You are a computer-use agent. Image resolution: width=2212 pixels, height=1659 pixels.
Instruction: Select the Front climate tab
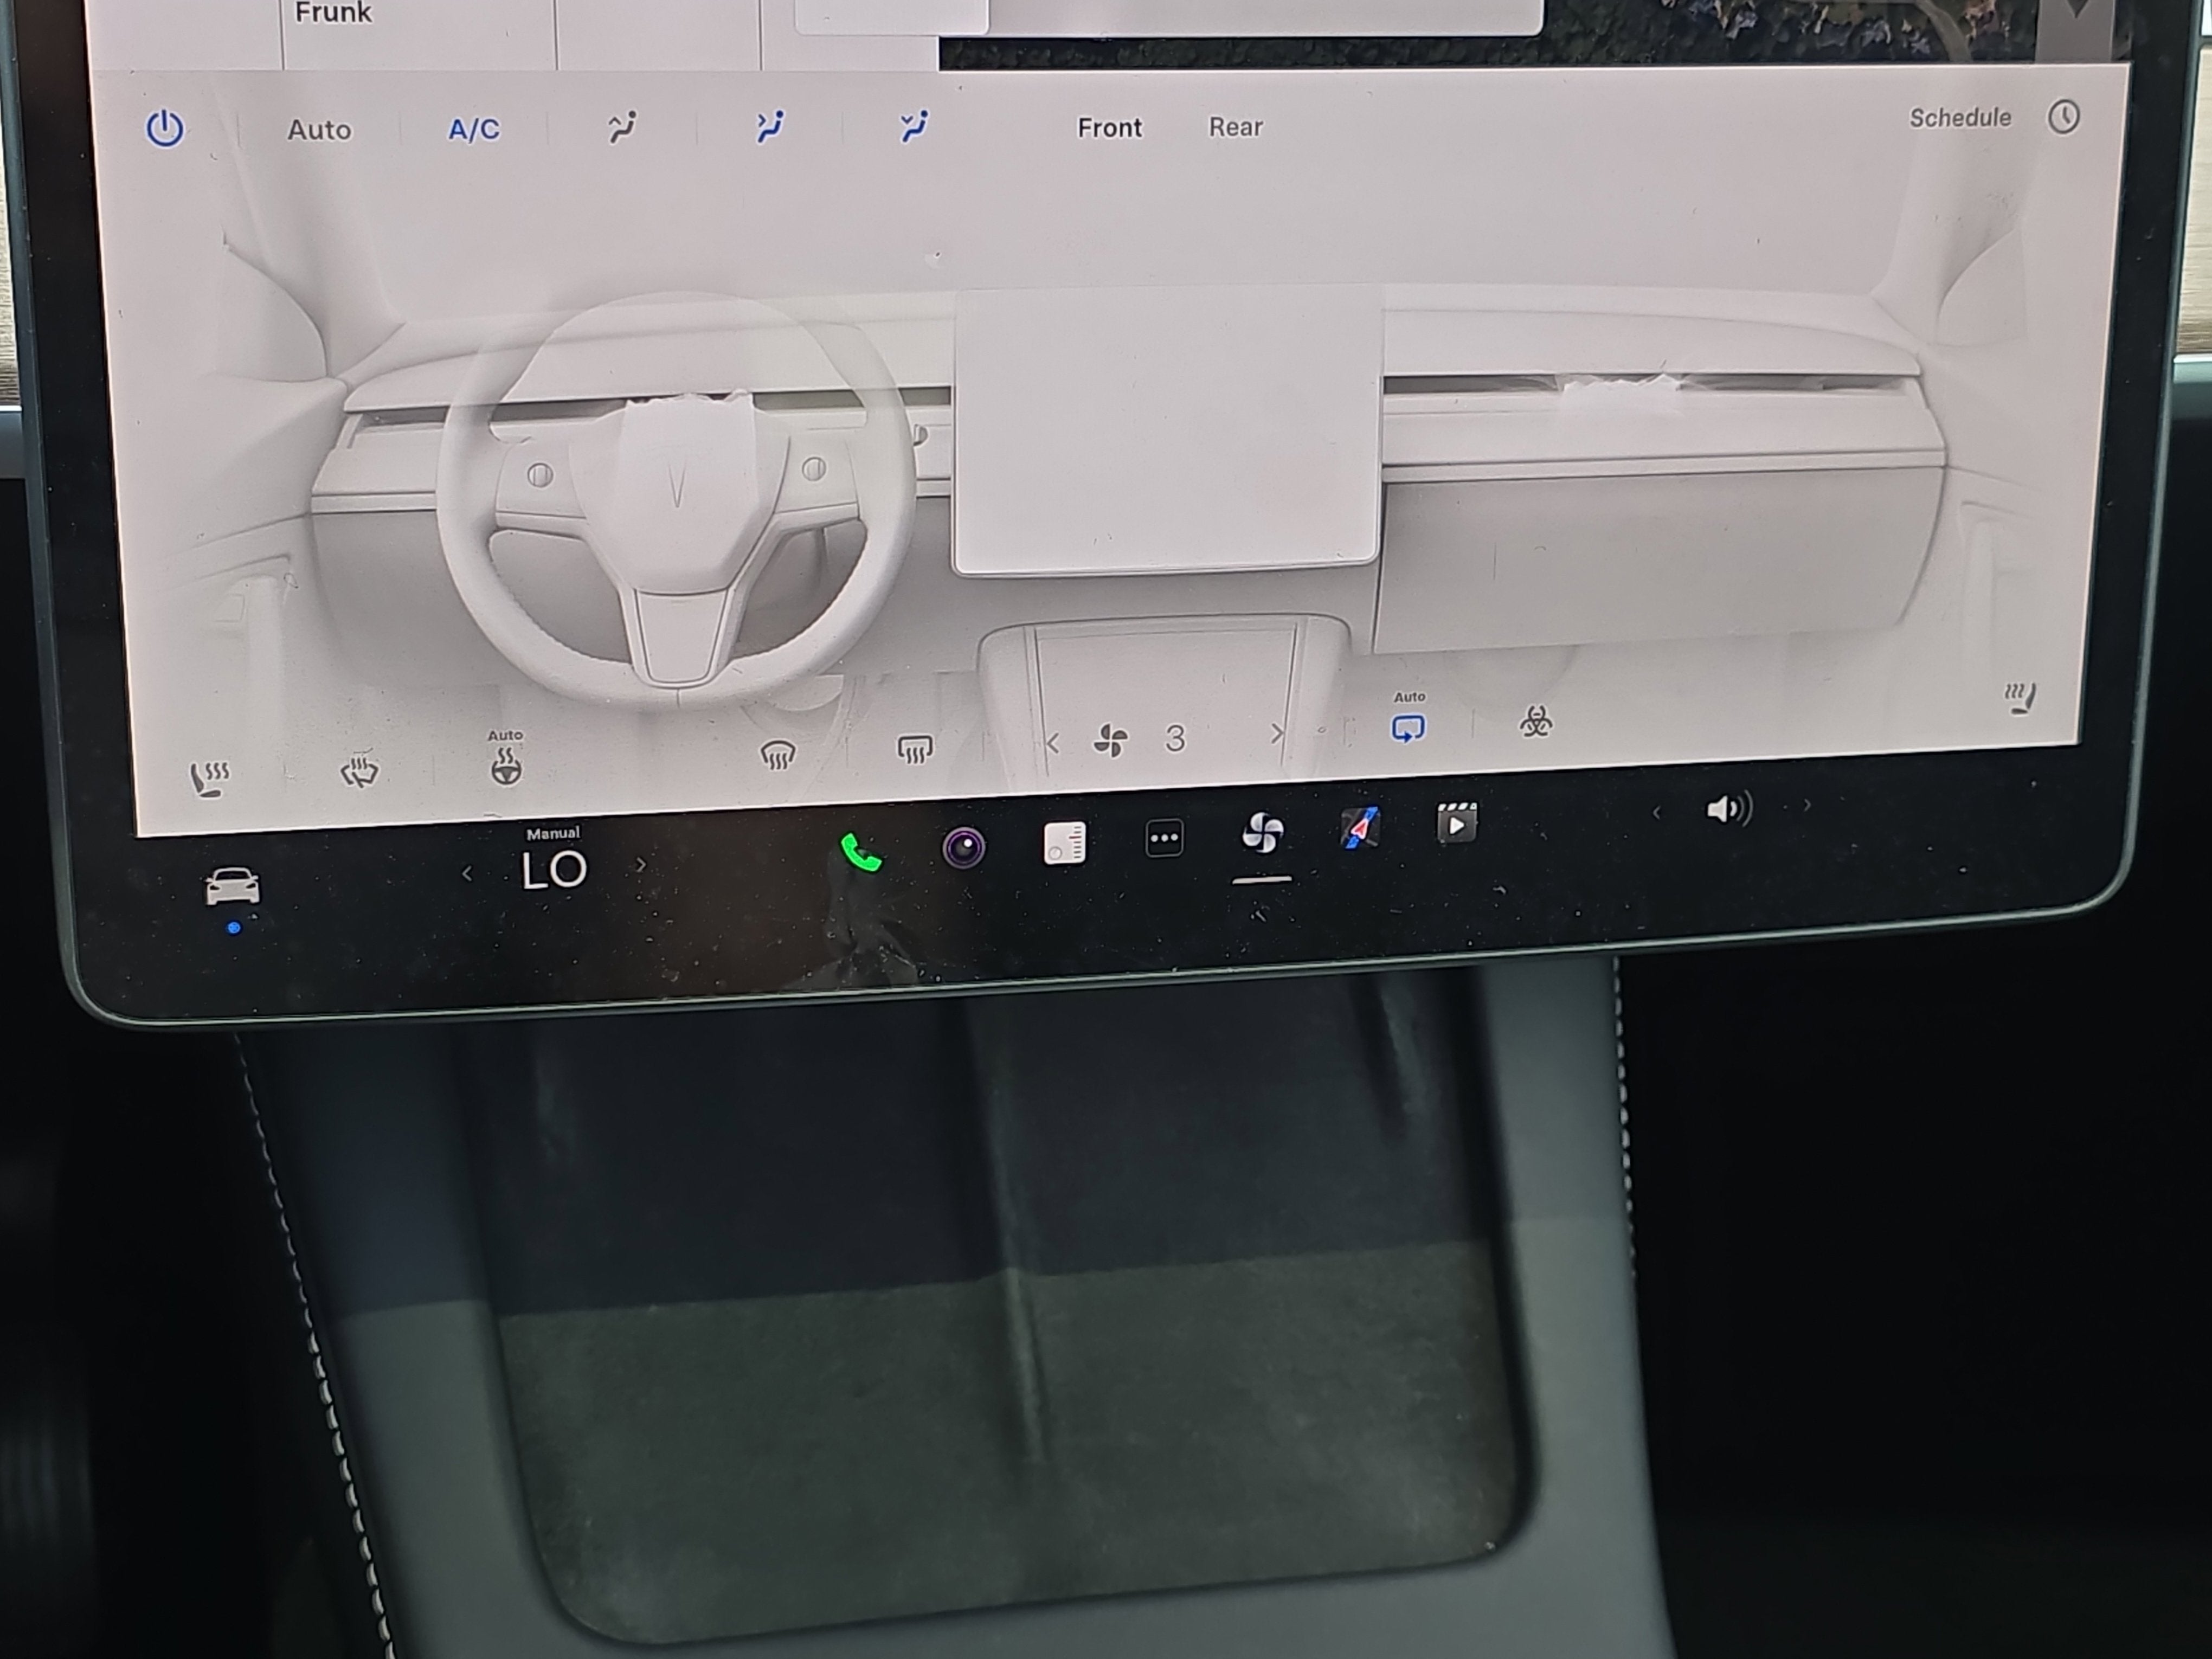click(x=1110, y=128)
